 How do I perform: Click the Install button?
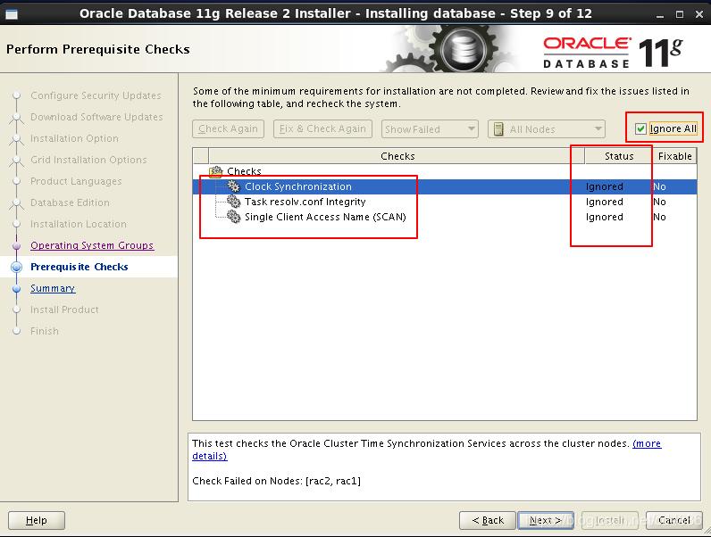(x=610, y=520)
